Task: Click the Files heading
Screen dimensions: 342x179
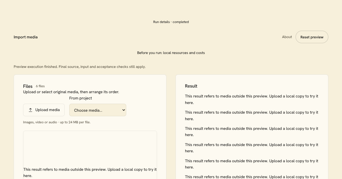Action: tap(28, 86)
